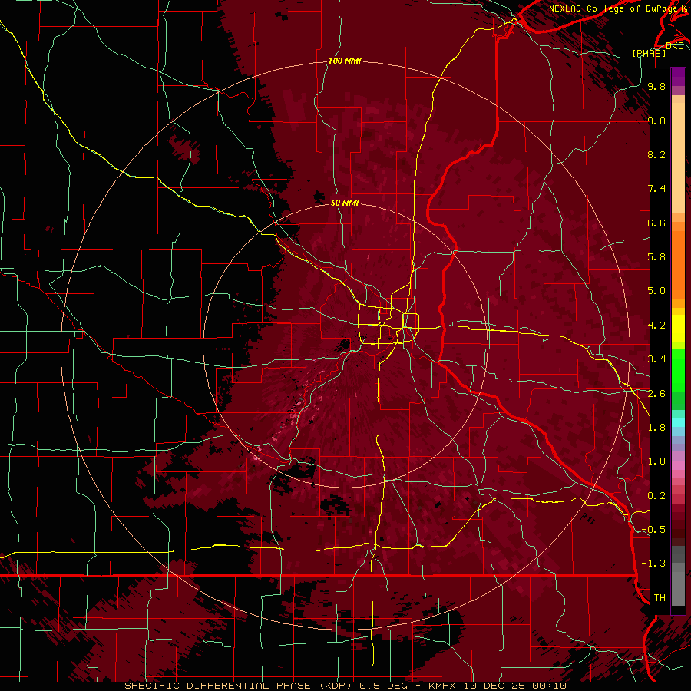The height and width of the screenshot is (691, 691).
Task: Click the 9.8 scale value
Action: point(656,86)
